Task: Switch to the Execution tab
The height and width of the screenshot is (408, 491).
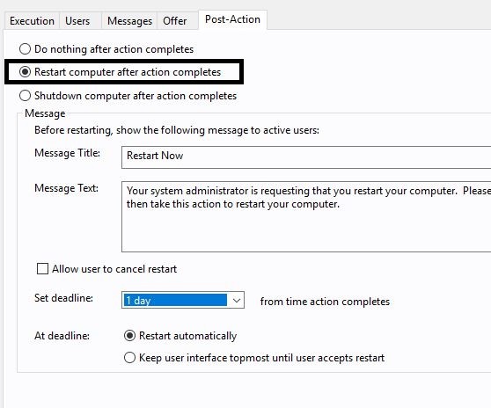Action: 32,21
